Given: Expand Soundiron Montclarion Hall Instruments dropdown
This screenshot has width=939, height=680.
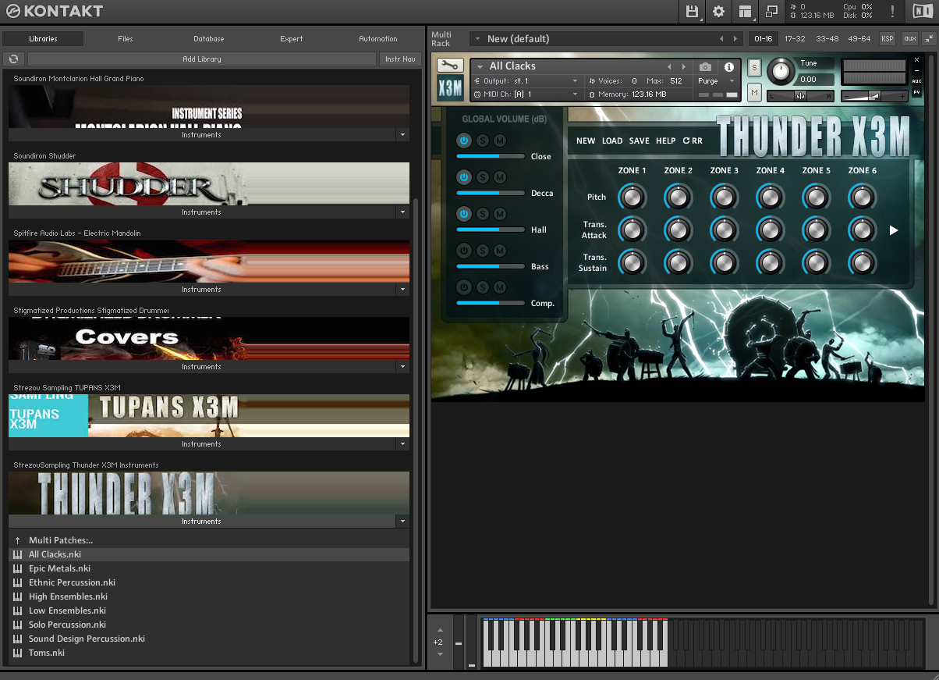Looking at the screenshot, I should coord(402,135).
